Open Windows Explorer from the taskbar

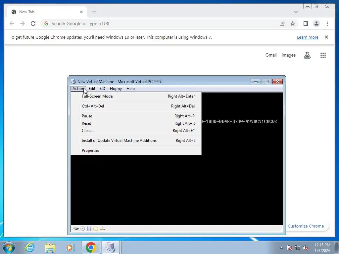(50, 247)
